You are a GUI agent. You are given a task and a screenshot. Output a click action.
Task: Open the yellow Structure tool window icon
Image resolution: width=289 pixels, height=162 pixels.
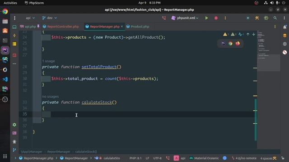coord(14,44)
